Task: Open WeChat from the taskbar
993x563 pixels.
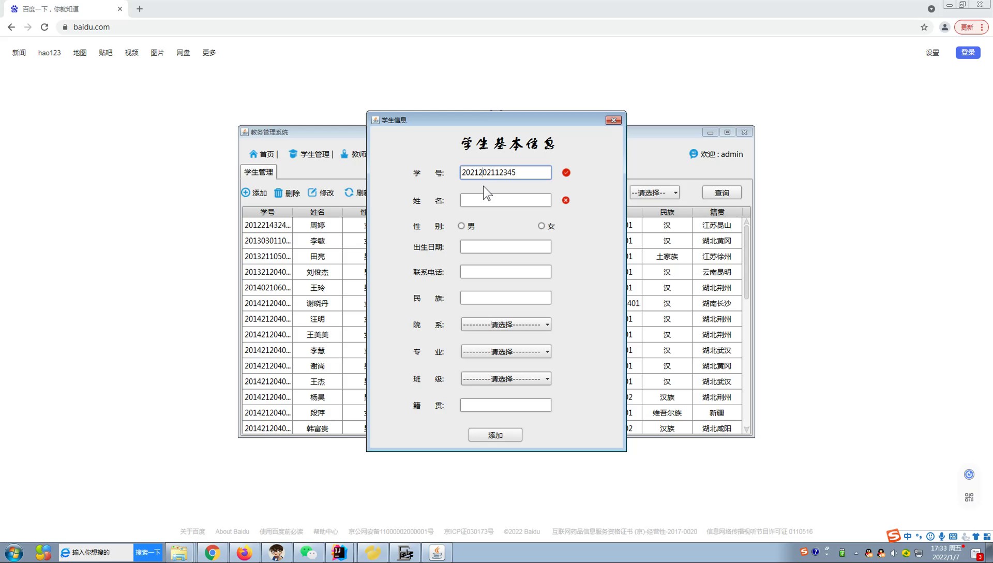Action: click(308, 553)
